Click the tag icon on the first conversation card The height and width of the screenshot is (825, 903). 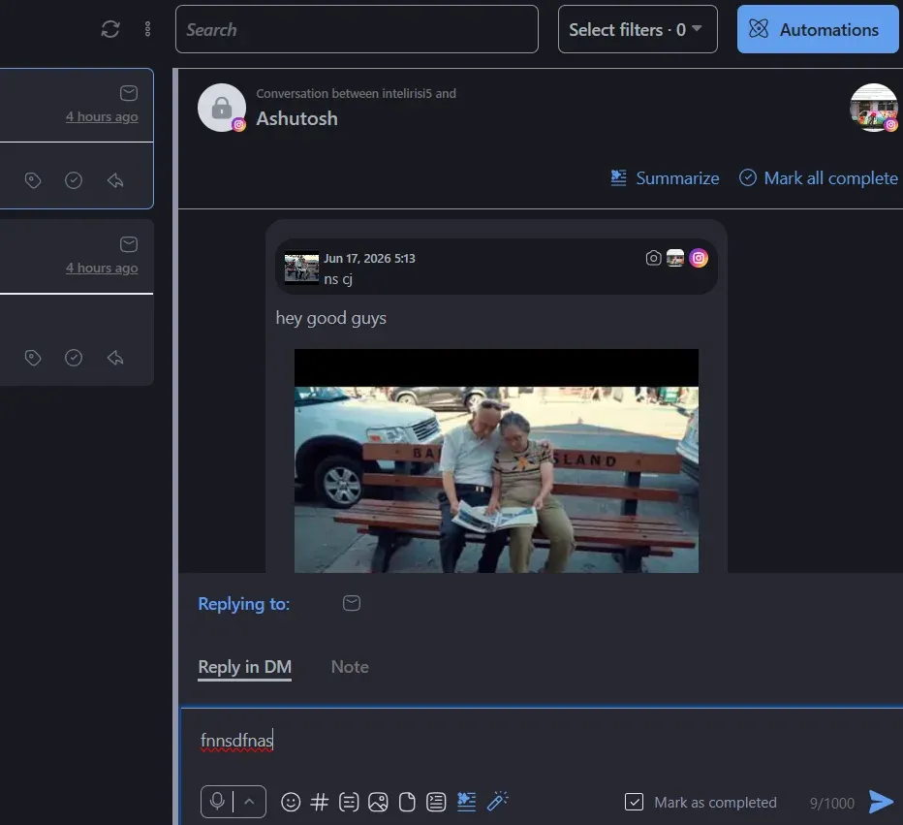(x=33, y=180)
